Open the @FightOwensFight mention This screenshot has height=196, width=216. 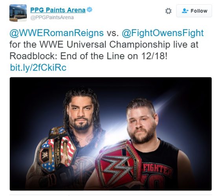tap(163, 33)
